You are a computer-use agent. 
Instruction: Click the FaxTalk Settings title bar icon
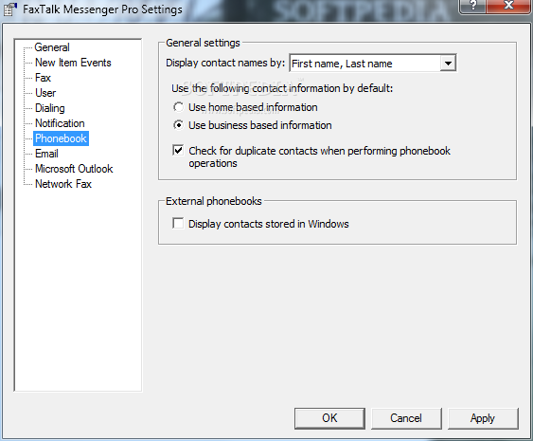click(9, 9)
